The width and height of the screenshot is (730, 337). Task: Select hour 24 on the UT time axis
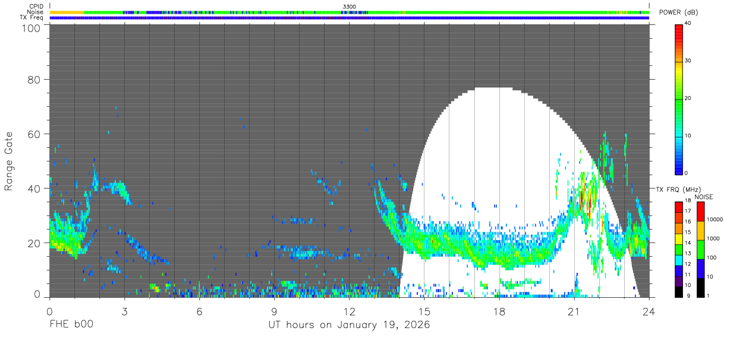[x=649, y=311]
